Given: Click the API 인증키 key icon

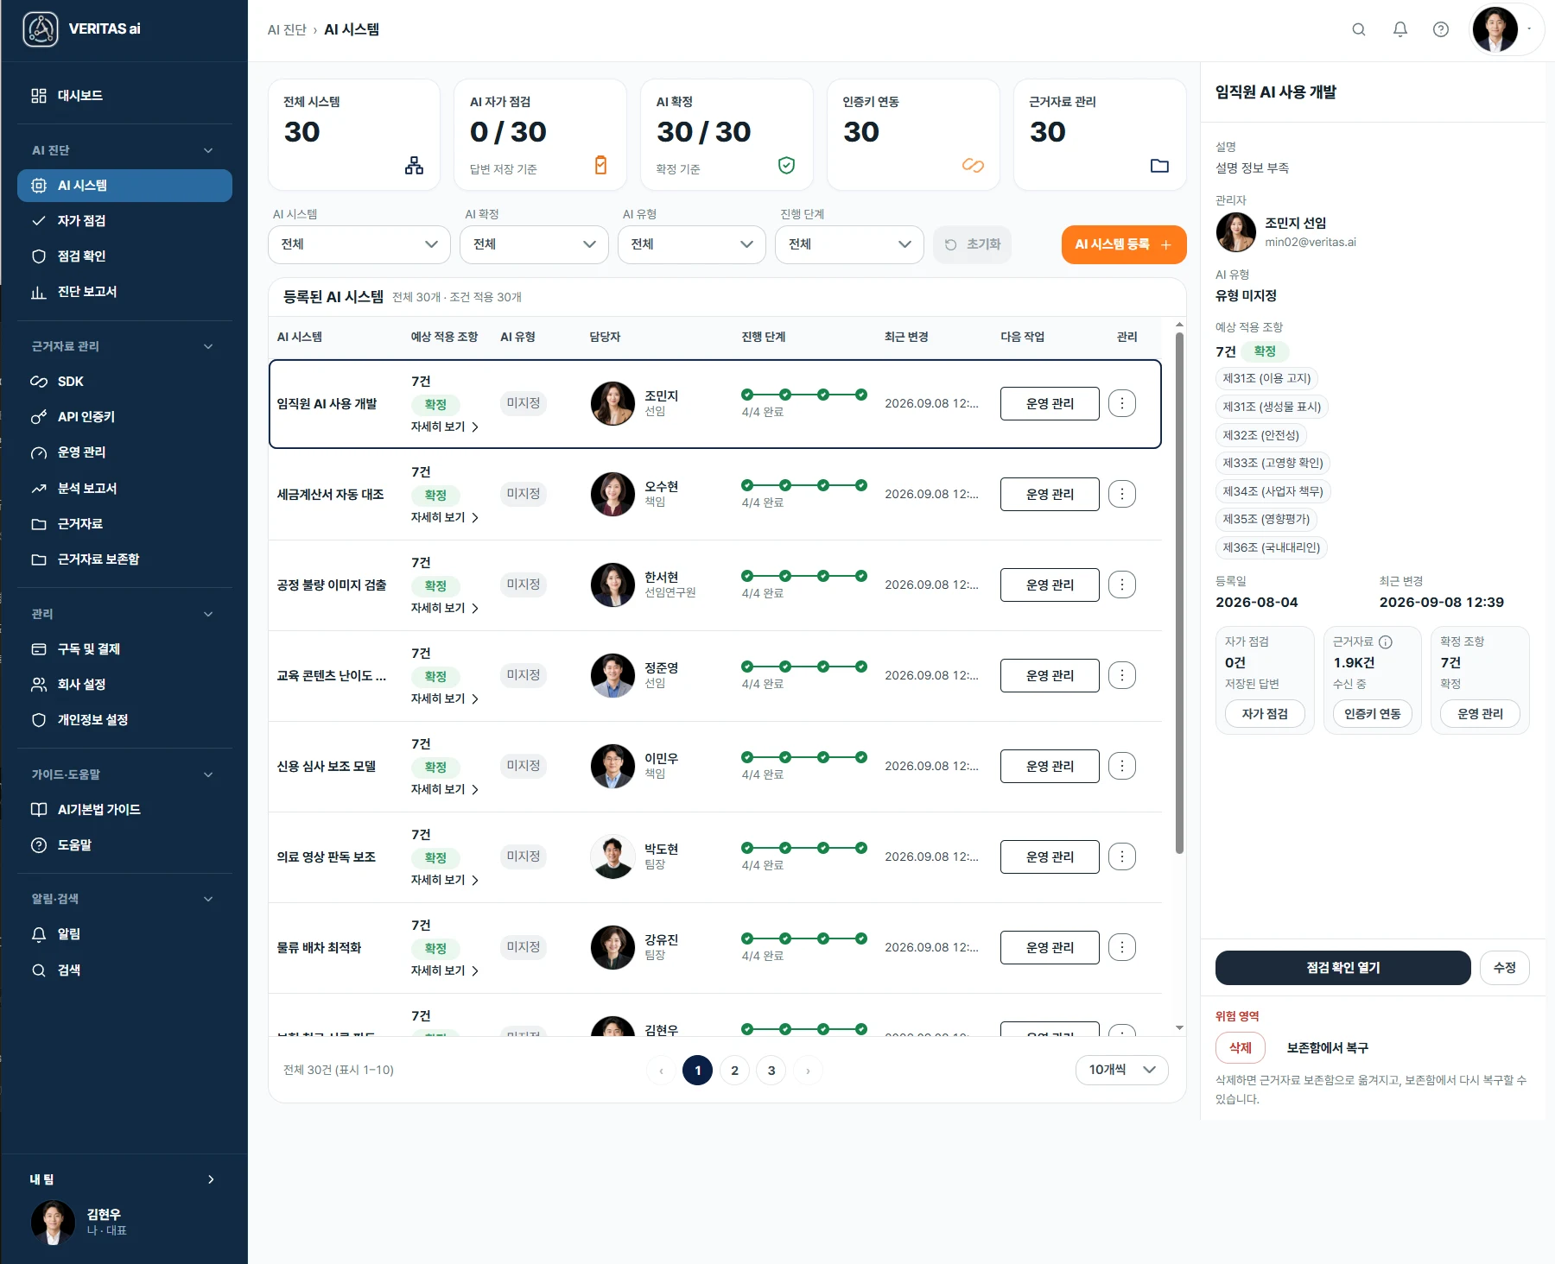Looking at the screenshot, I should pyautogui.click(x=39, y=417).
